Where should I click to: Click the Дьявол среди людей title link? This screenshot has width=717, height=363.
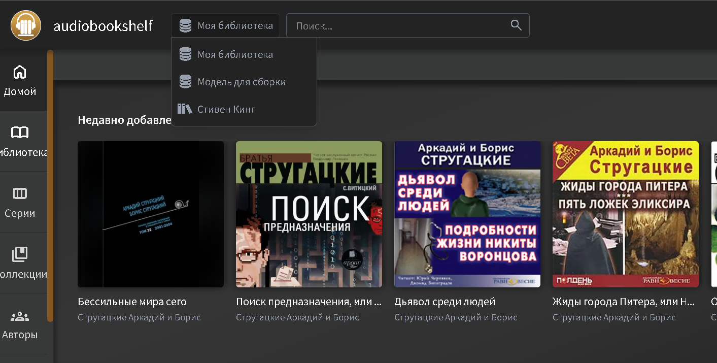445,302
